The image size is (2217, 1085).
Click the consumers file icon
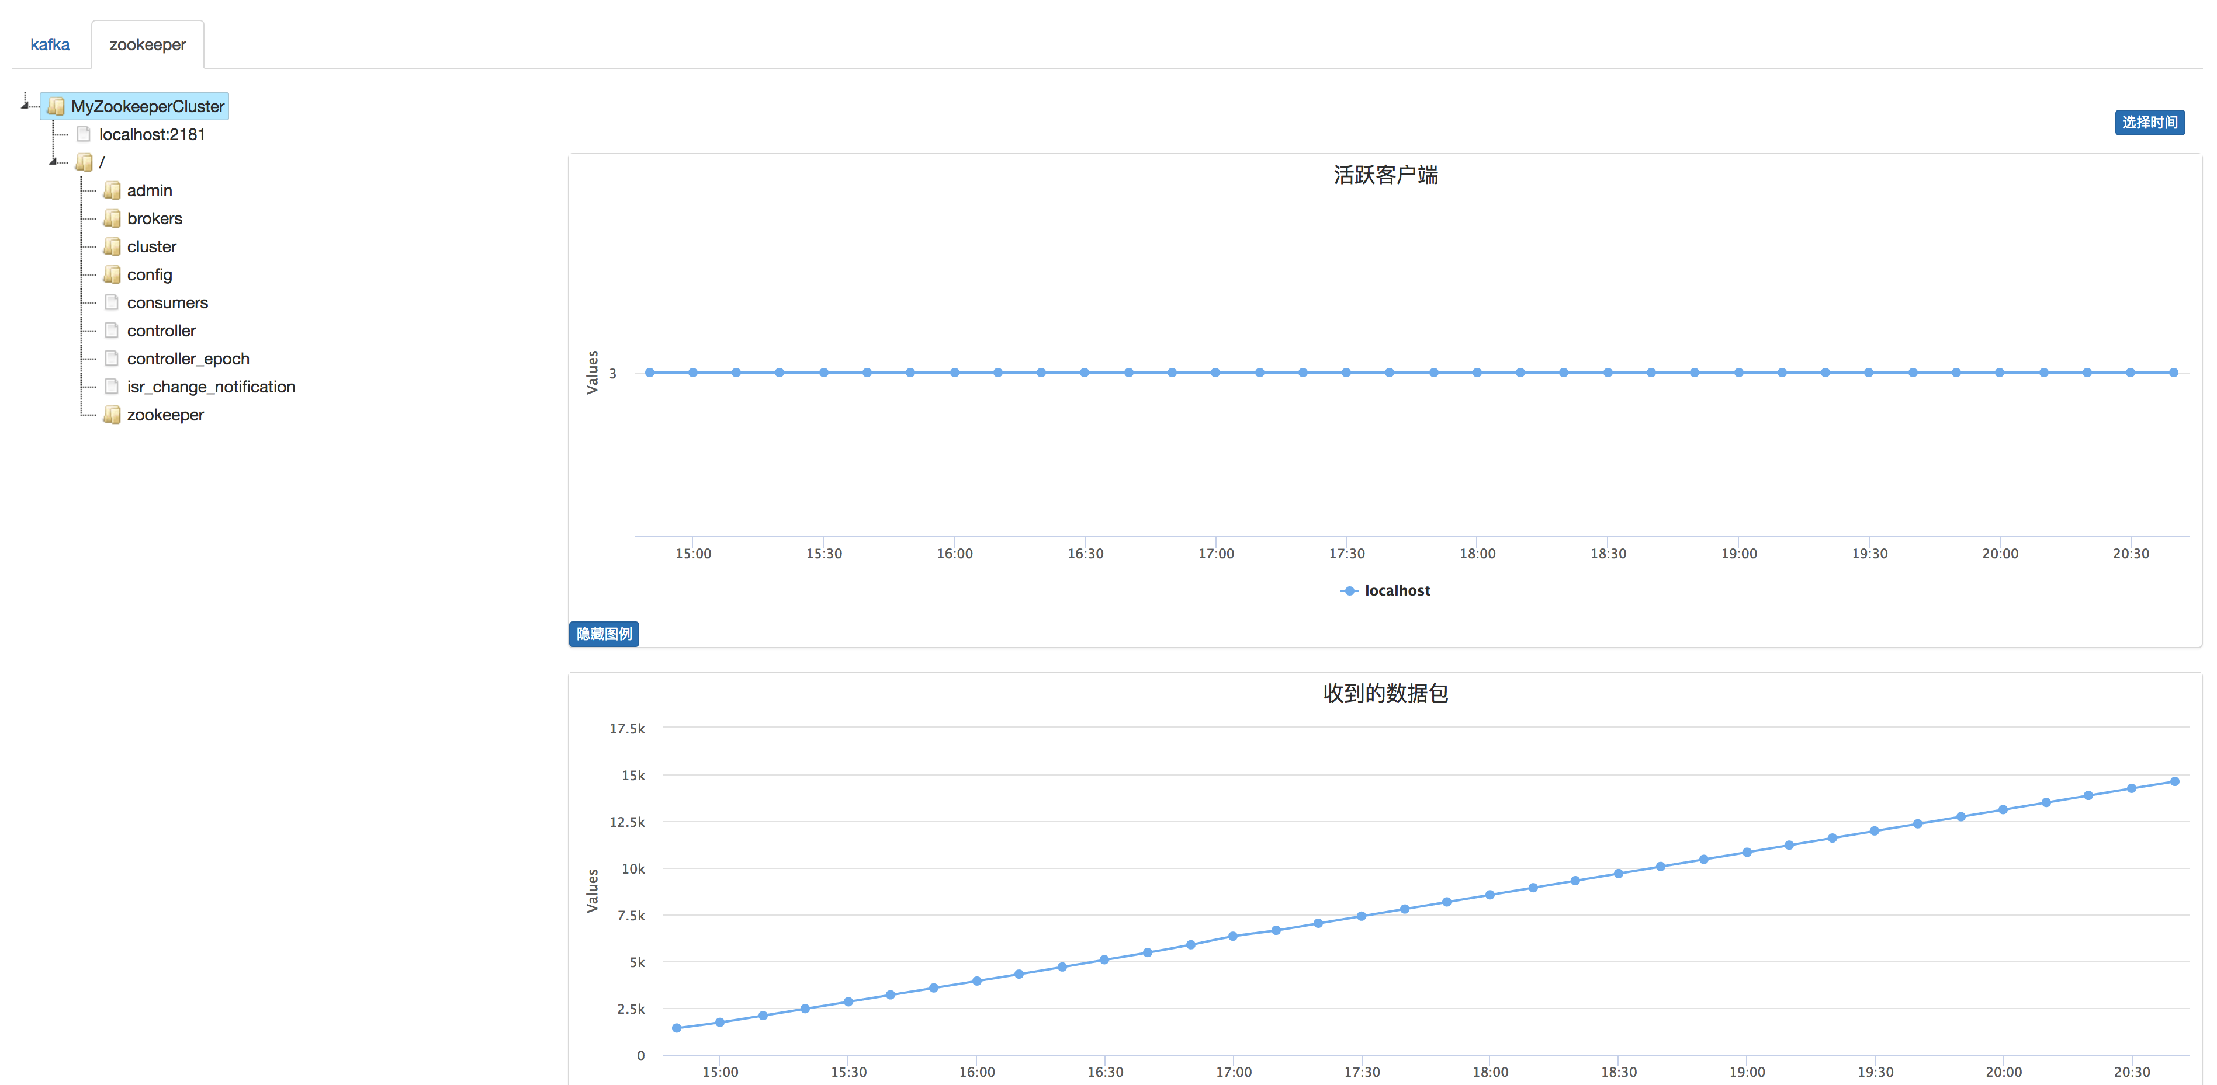112,302
